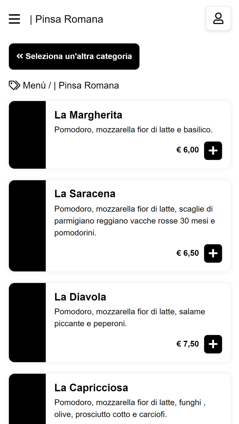Viewport: 239px width, 424px height.
Task: Click the La Diavola thumbnail image
Action: [27, 322]
